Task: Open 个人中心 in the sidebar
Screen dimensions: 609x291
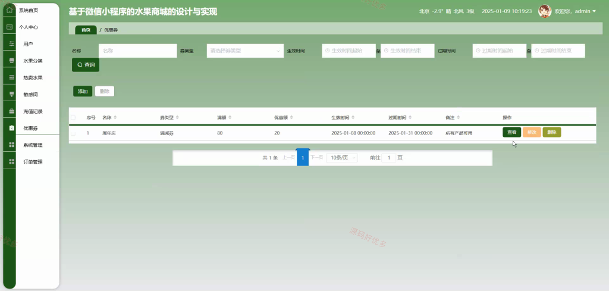Action: [29, 27]
